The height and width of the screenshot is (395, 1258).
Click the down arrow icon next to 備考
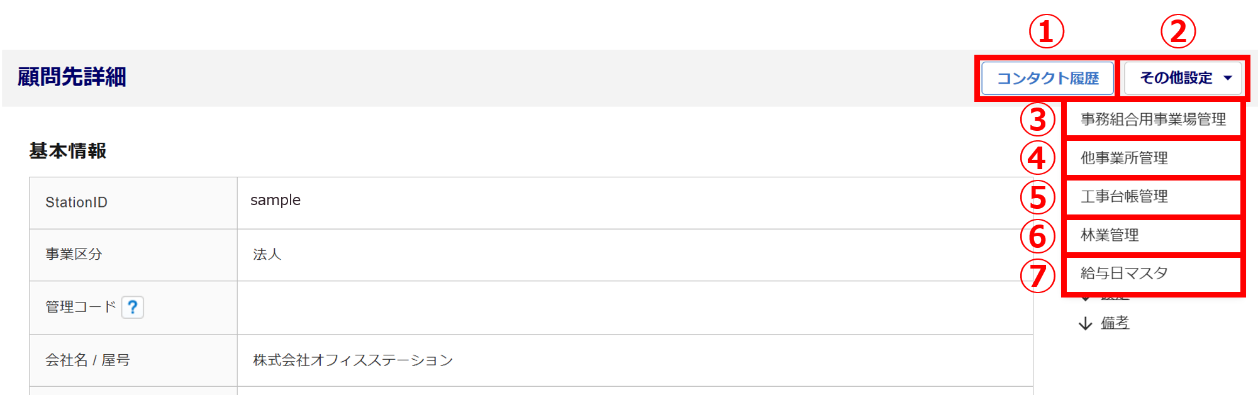click(x=1086, y=323)
